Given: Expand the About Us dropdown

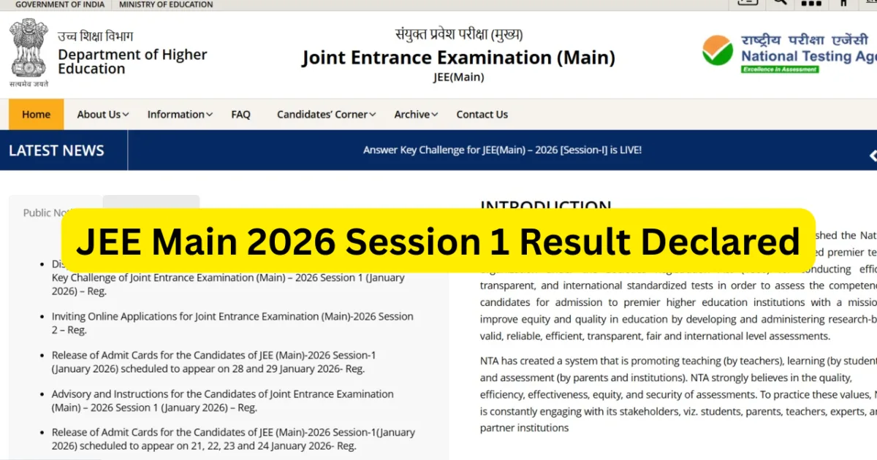Looking at the screenshot, I should [x=102, y=115].
